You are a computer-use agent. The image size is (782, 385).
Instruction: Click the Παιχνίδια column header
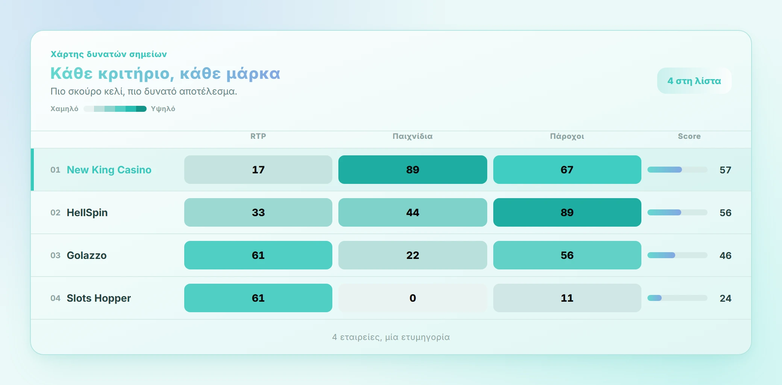412,136
